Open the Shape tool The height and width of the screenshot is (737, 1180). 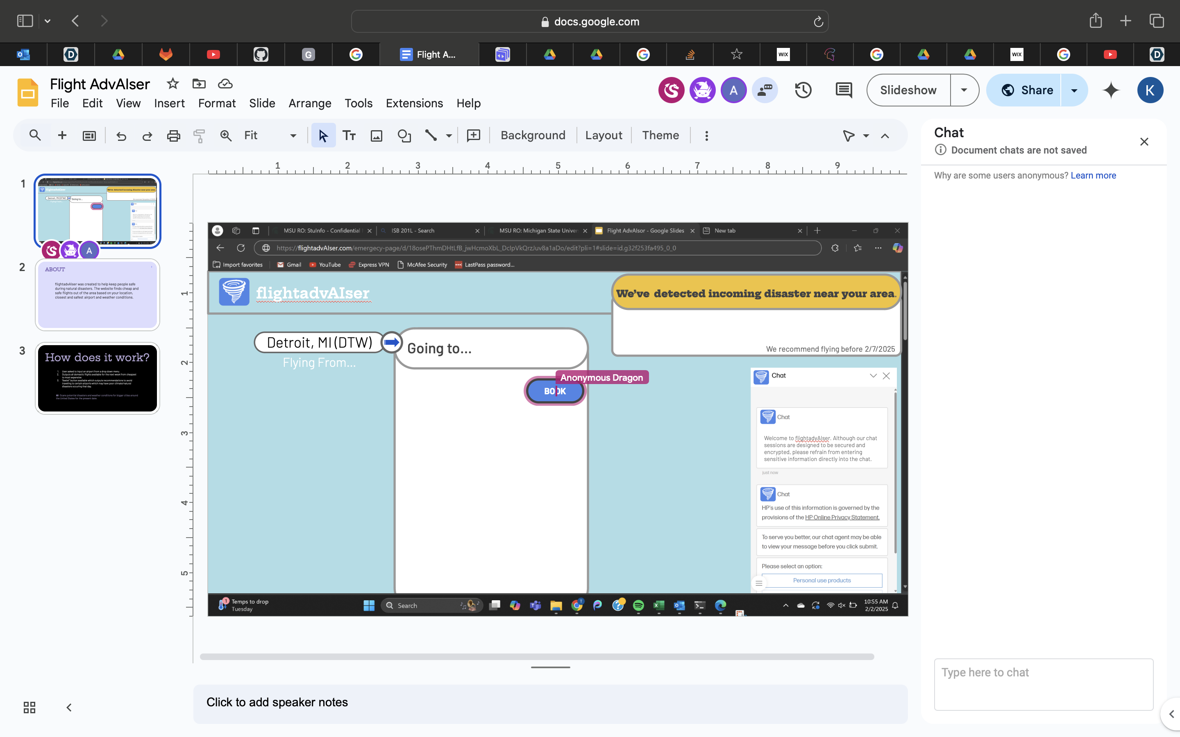click(x=404, y=136)
